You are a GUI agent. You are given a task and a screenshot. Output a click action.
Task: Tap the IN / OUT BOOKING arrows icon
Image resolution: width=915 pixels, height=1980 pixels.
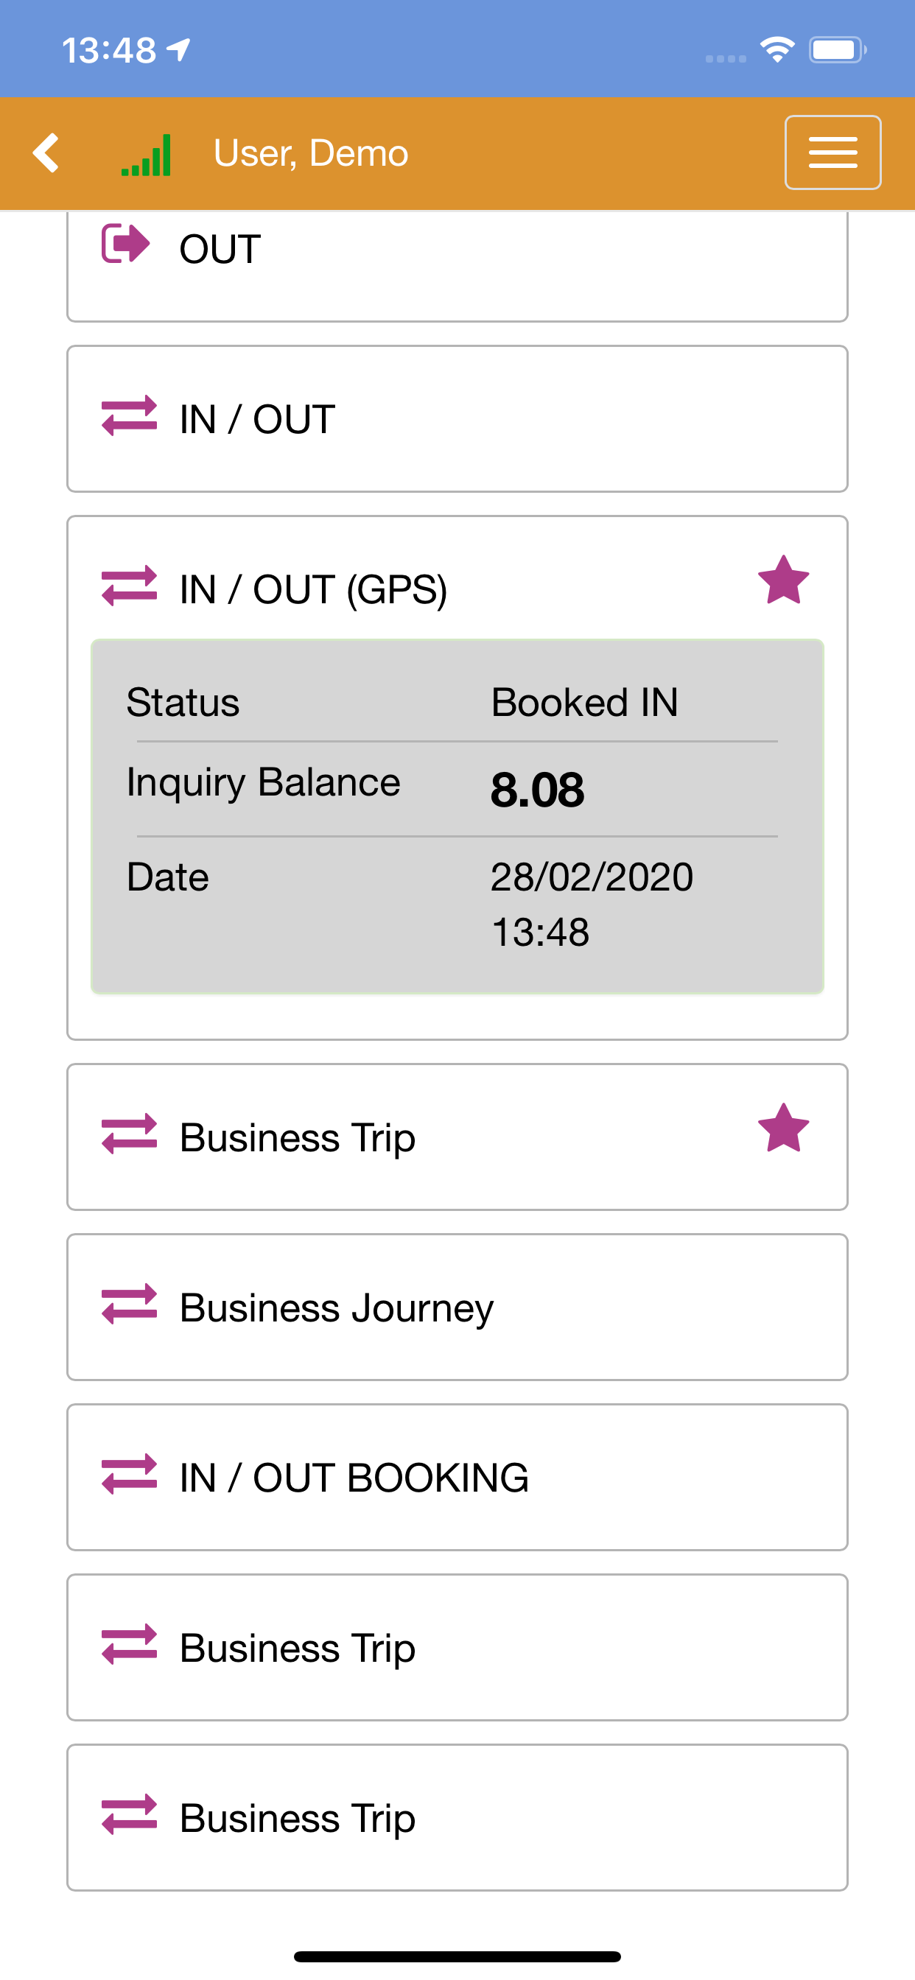coord(129,1474)
